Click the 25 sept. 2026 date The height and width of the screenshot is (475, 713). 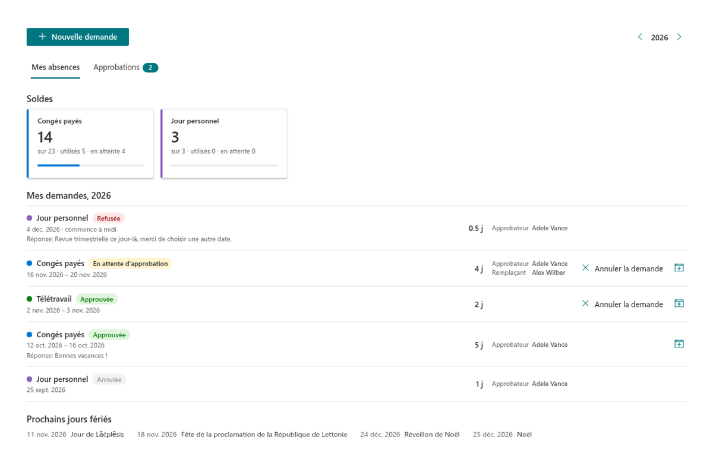coord(46,390)
